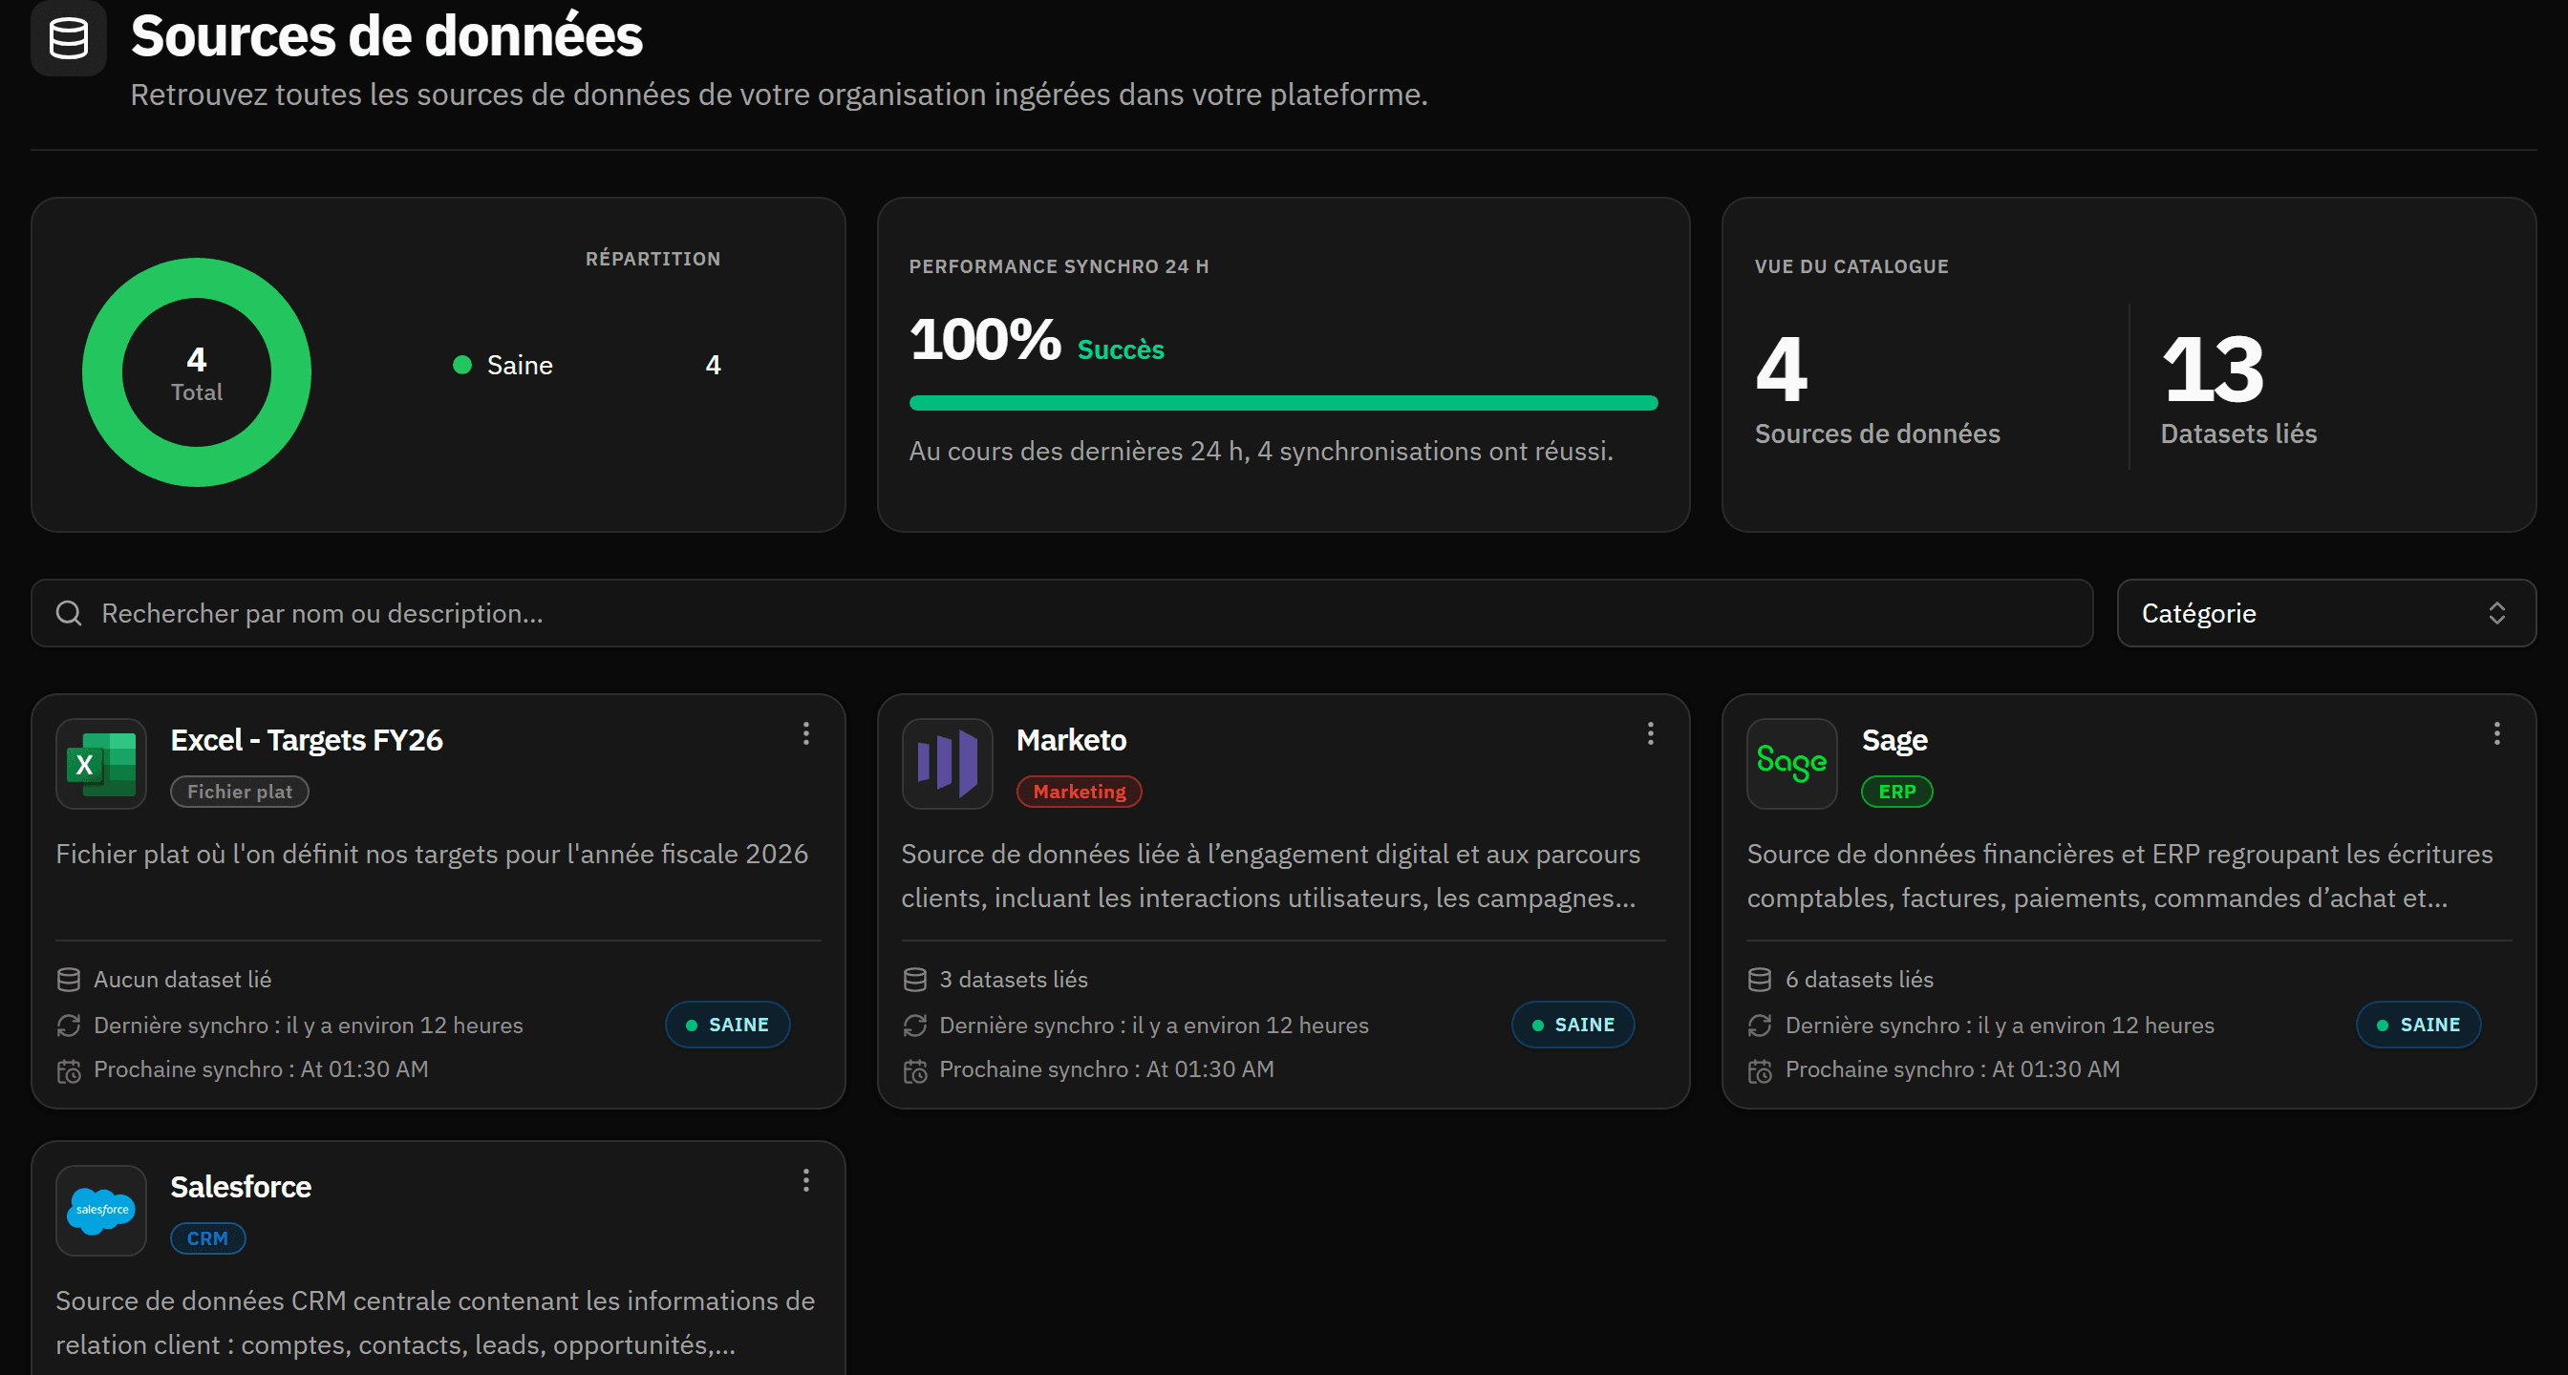Click the Marketo logo icon
The height and width of the screenshot is (1375, 2568).
click(x=947, y=764)
